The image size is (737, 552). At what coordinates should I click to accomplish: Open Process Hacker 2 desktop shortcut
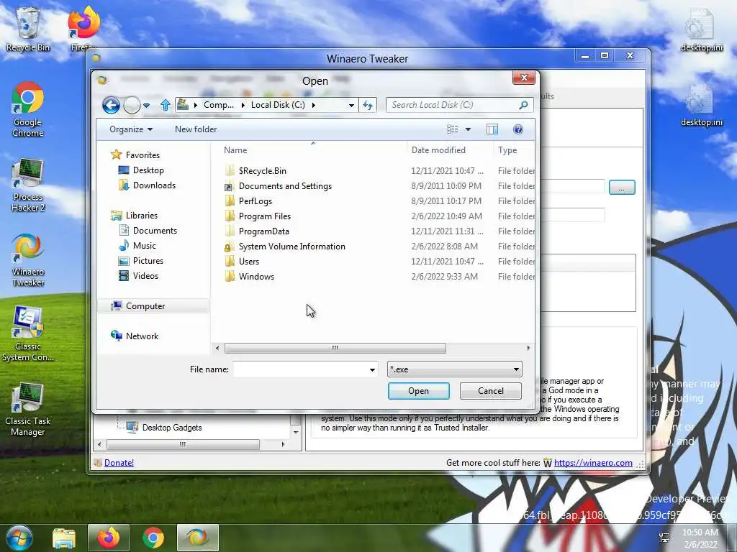[x=28, y=185]
